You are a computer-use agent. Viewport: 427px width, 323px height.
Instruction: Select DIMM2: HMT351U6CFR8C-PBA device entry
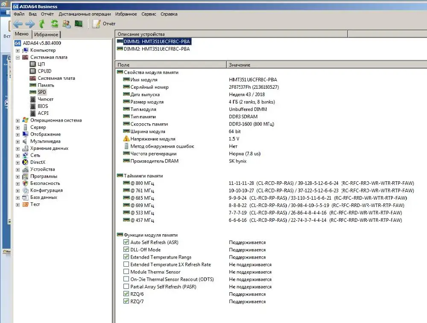(156, 49)
